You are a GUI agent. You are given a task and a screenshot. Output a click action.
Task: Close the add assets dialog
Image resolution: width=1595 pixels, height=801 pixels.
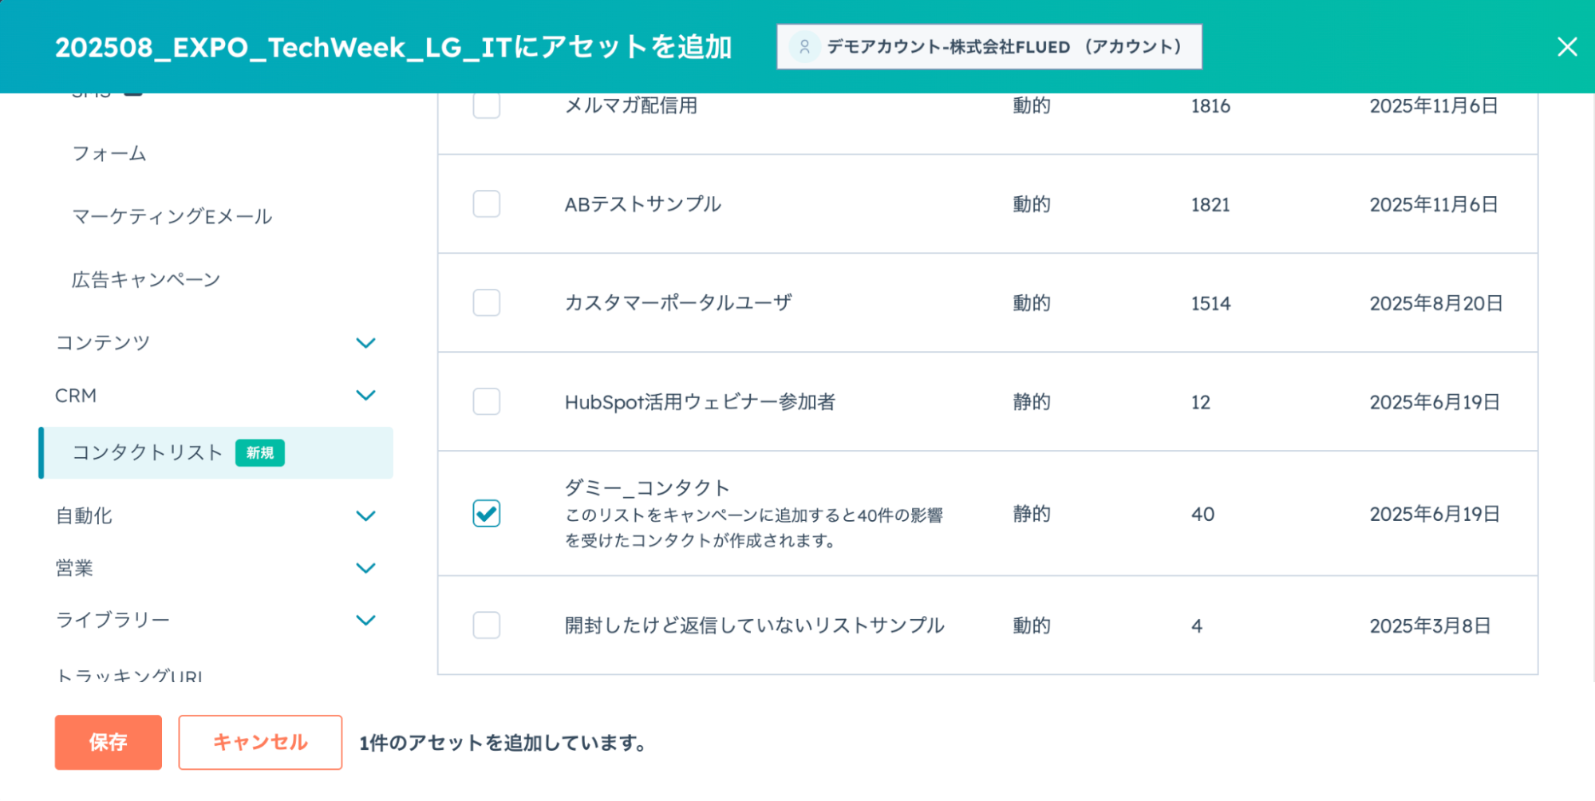pos(1567,47)
